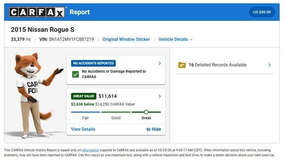286x162 pixels.
Task: Open value details chevron beside $11,614
Action: [160, 96]
